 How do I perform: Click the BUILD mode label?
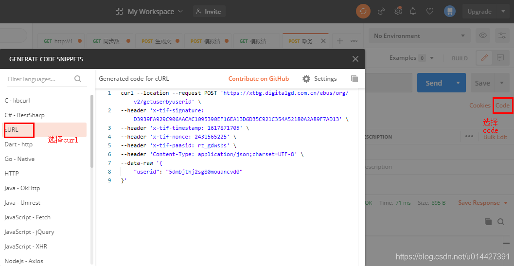pyautogui.click(x=460, y=58)
